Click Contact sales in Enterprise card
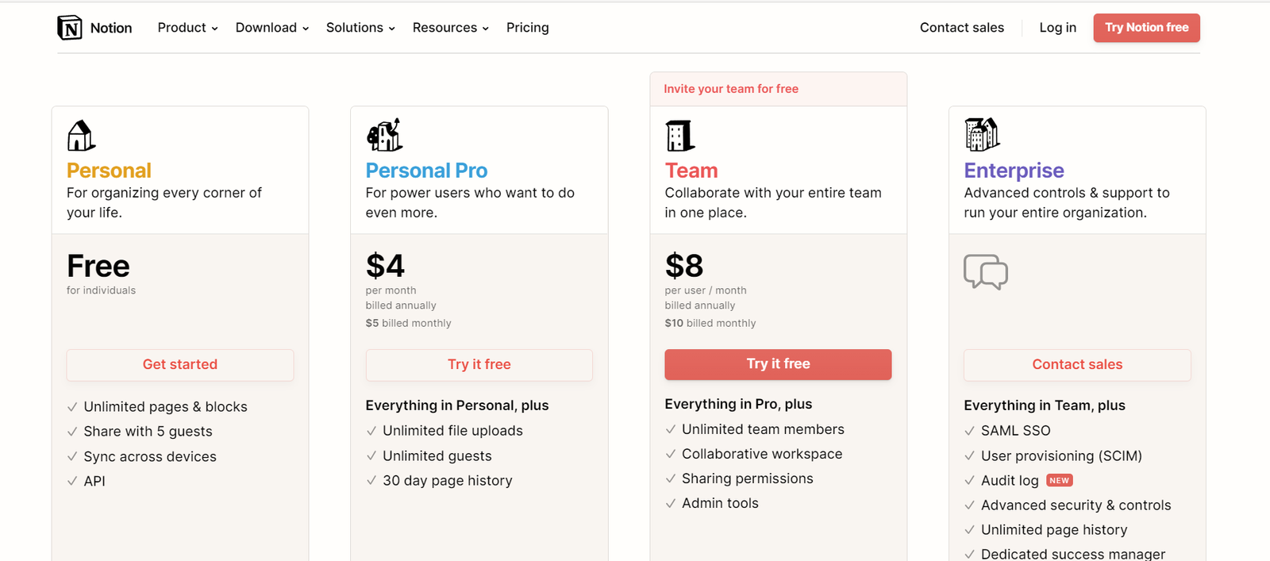The image size is (1270, 561). point(1078,364)
